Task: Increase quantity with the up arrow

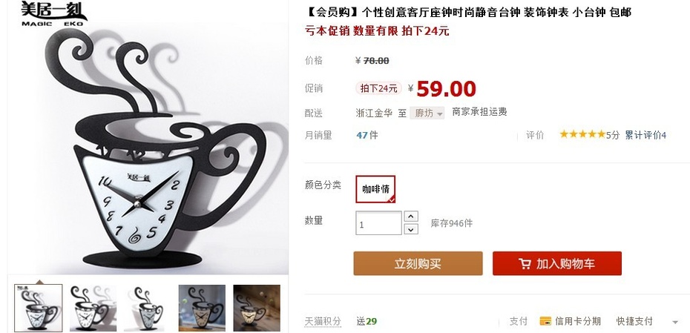Action: (410, 217)
